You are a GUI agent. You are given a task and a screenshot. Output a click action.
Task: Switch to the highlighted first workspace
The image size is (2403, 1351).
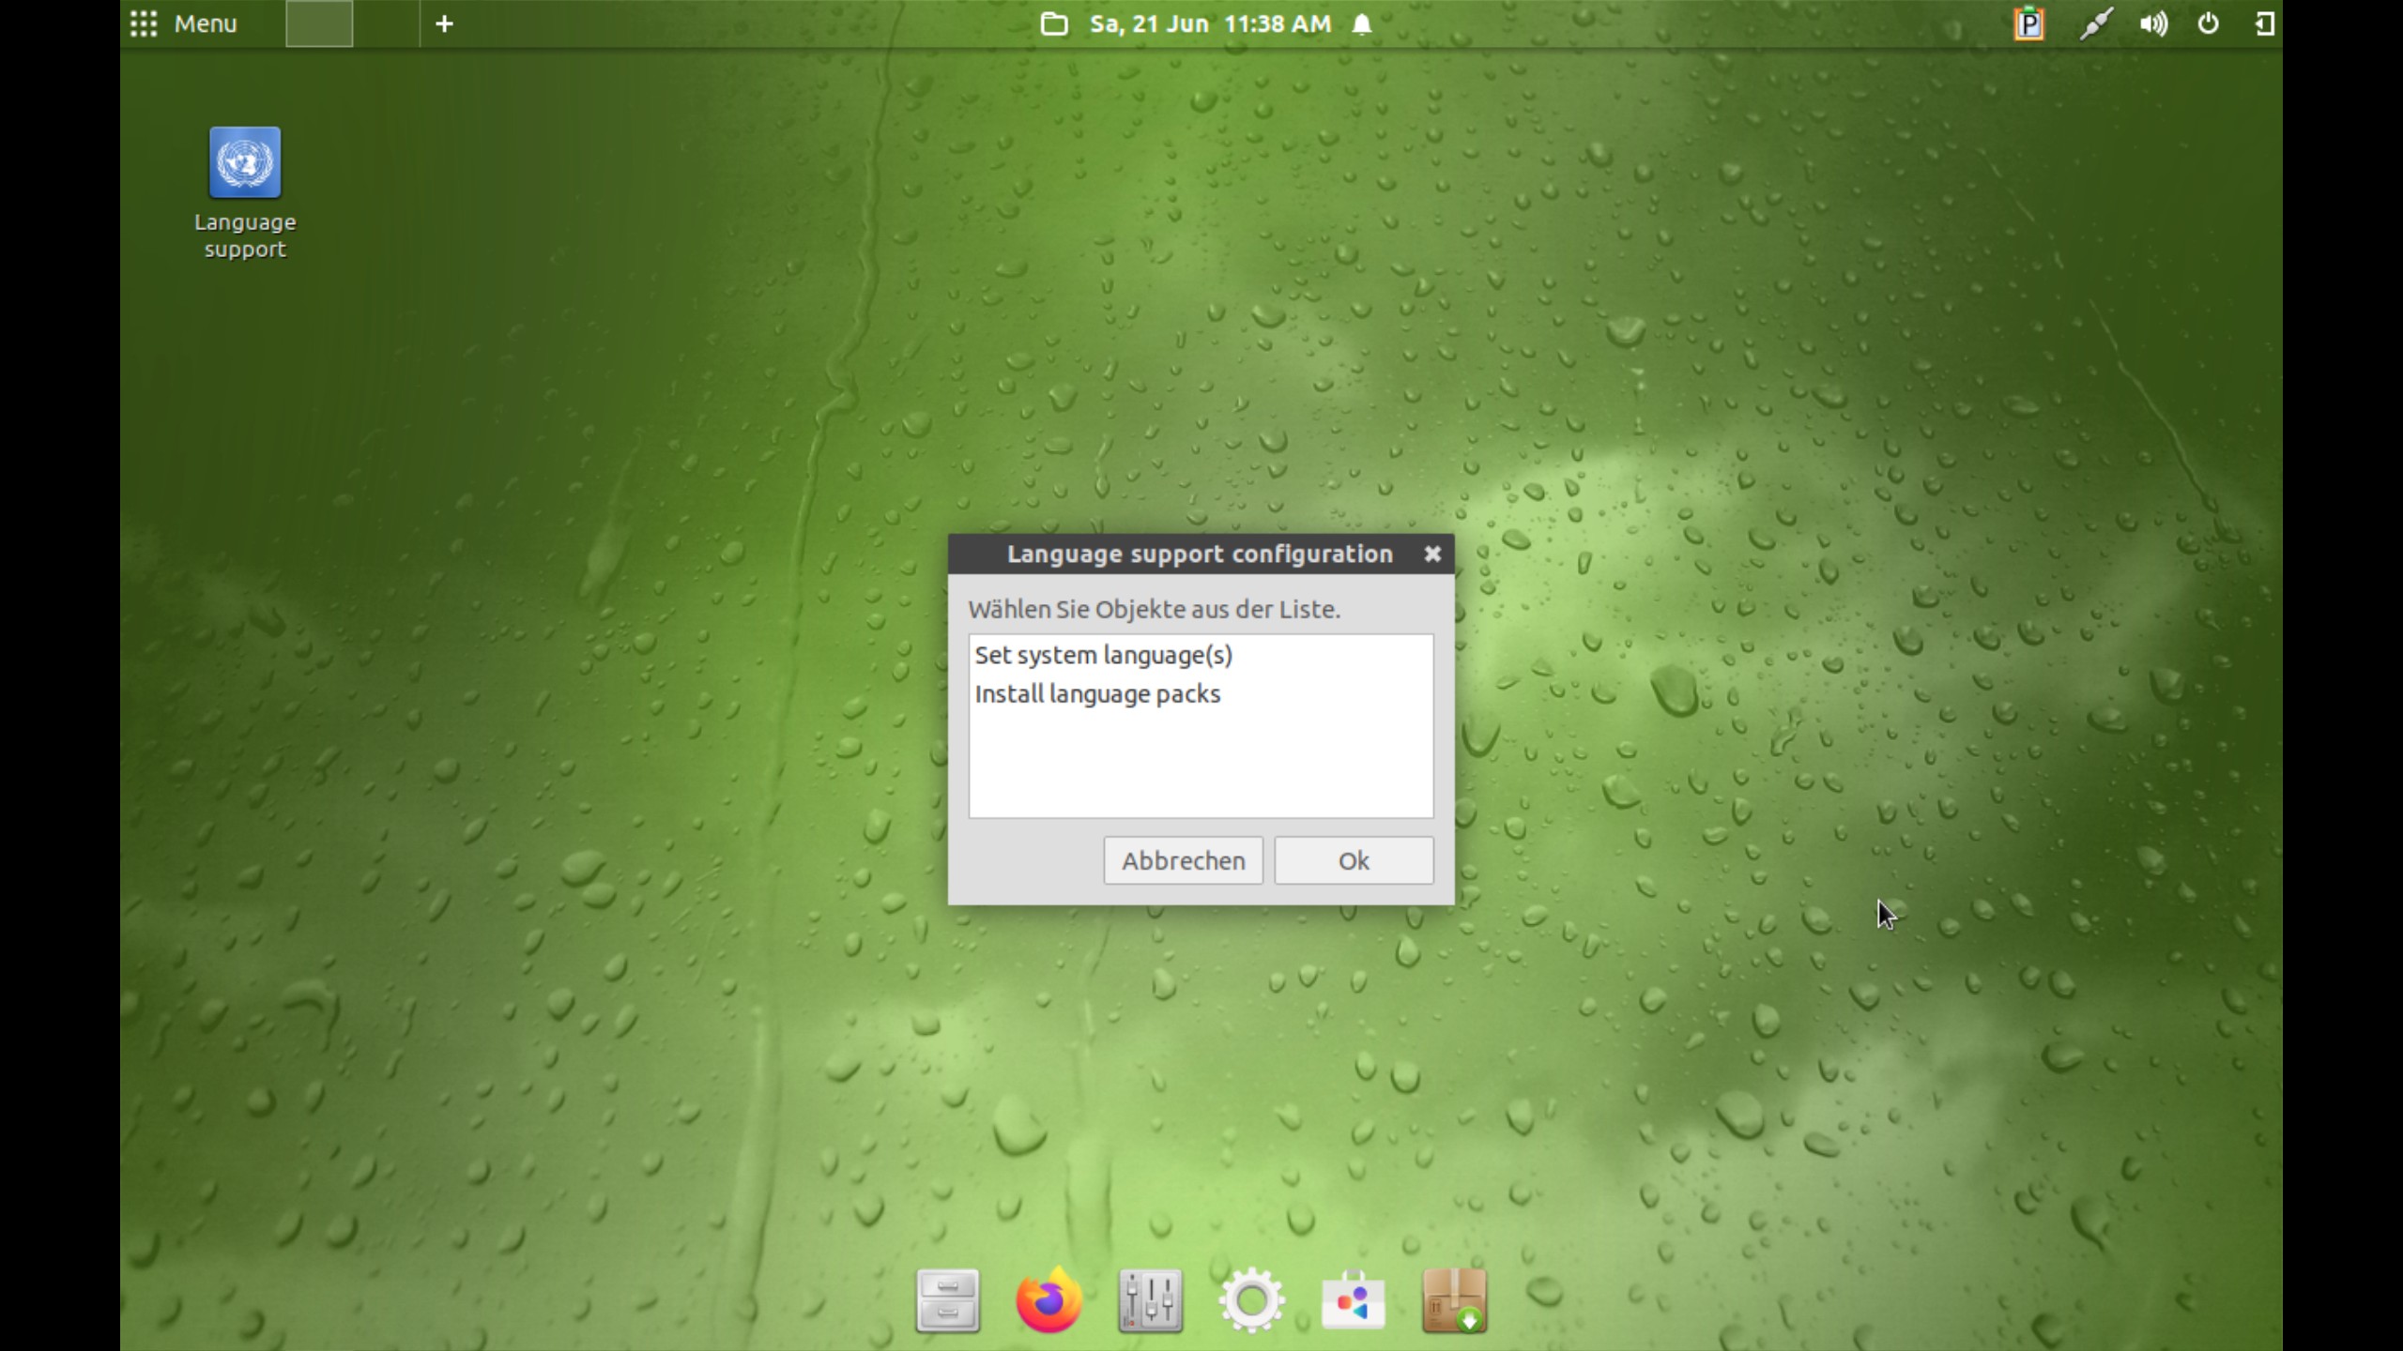pos(319,23)
